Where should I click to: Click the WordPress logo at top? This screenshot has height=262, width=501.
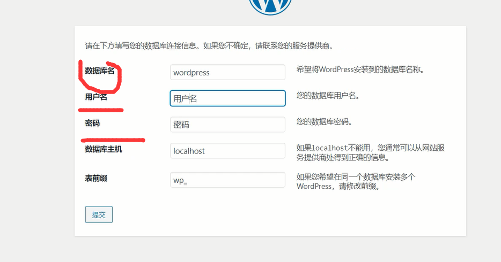click(270, 6)
